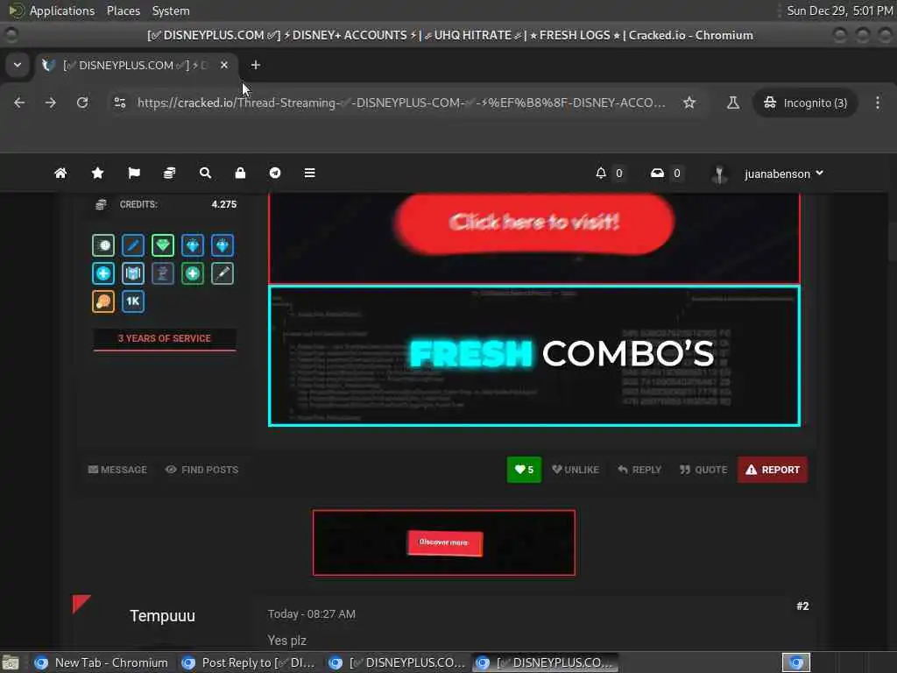Open the hamburger menu in forum navbar
This screenshot has height=673, width=897.
pos(309,173)
